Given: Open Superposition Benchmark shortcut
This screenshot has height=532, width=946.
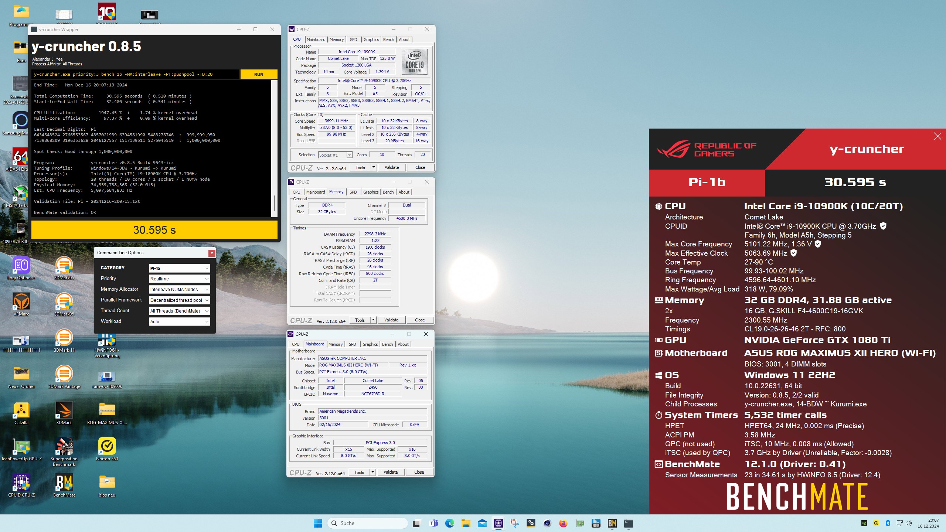Looking at the screenshot, I should tap(64, 451).
